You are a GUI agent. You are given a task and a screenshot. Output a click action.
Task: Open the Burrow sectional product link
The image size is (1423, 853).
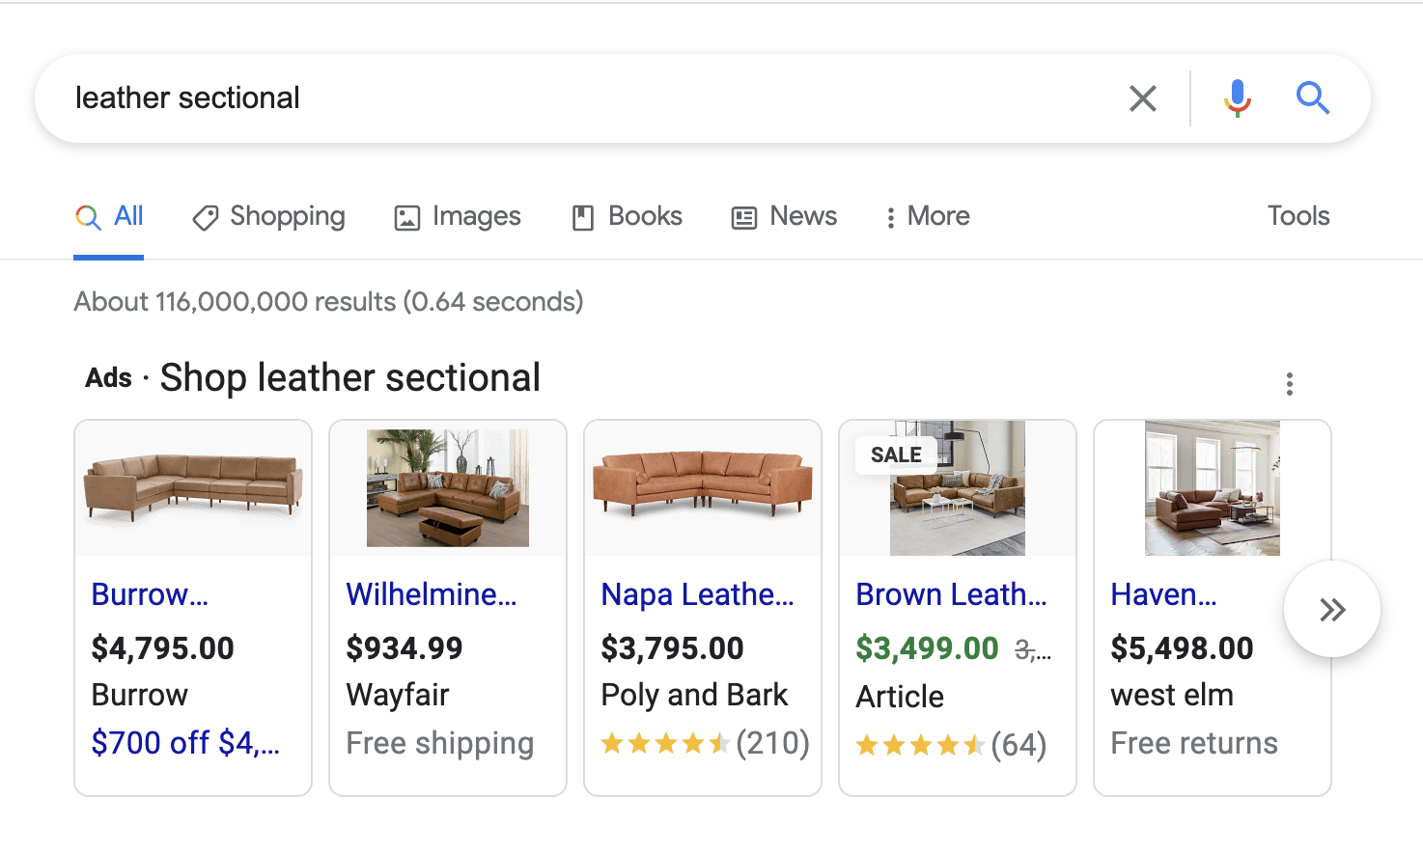coord(150,594)
